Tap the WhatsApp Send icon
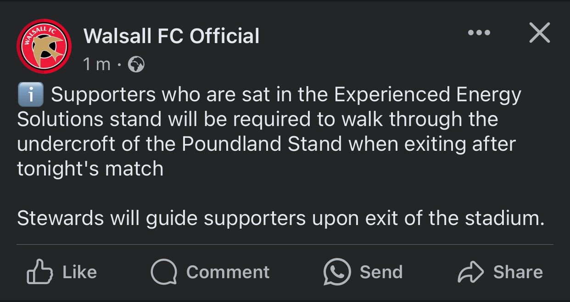 coord(337,272)
